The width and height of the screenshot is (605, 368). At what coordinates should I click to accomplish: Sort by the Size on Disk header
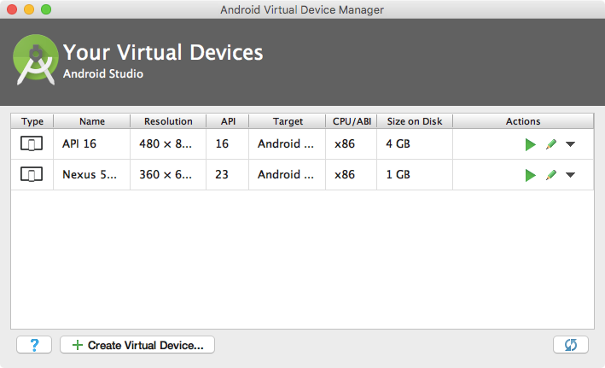pos(415,121)
